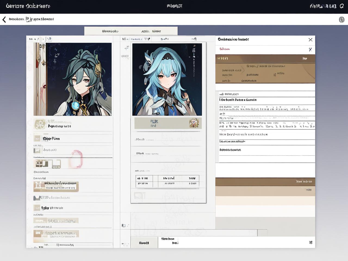Click the circular icon below the top bar
This screenshot has width=348, height=261.
[342, 20]
